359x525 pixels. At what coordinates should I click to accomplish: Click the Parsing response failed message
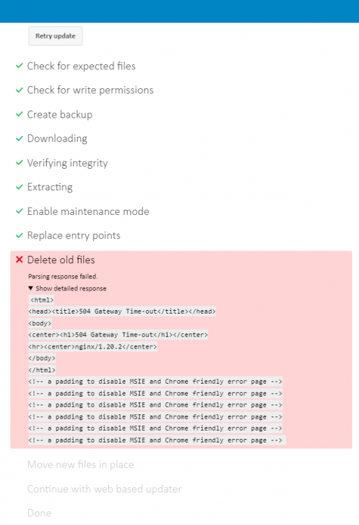click(63, 276)
